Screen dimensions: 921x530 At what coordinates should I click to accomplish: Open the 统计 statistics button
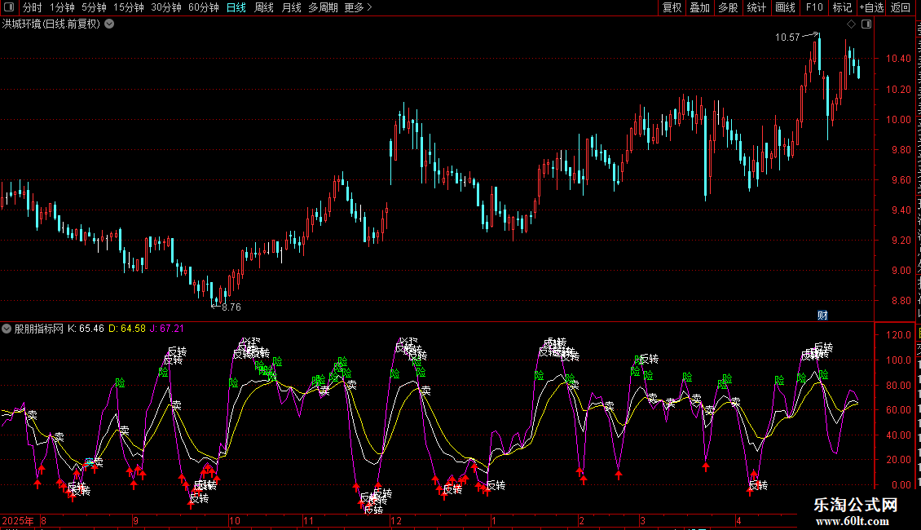[756, 7]
